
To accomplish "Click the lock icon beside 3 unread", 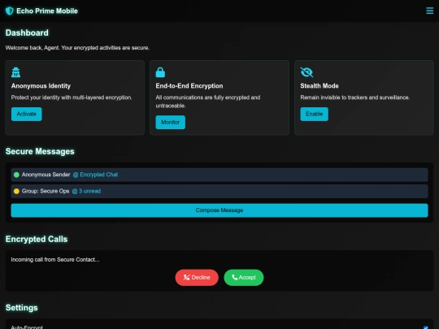I will [x=75, y=192].
